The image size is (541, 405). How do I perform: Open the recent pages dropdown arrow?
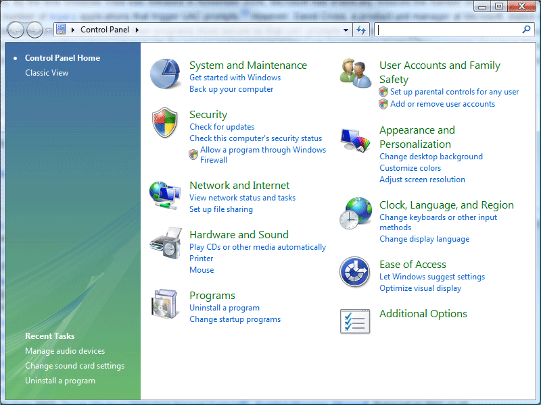pos(48,30)
